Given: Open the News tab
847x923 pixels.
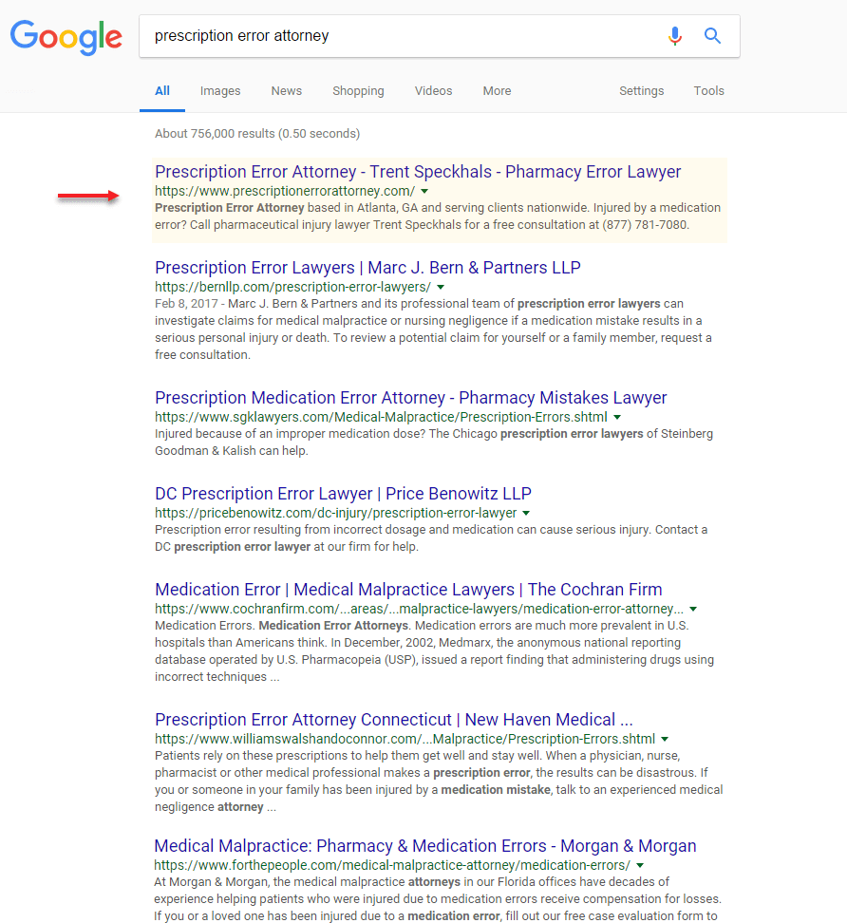Looking at the screenshot, I should (286, 90).
